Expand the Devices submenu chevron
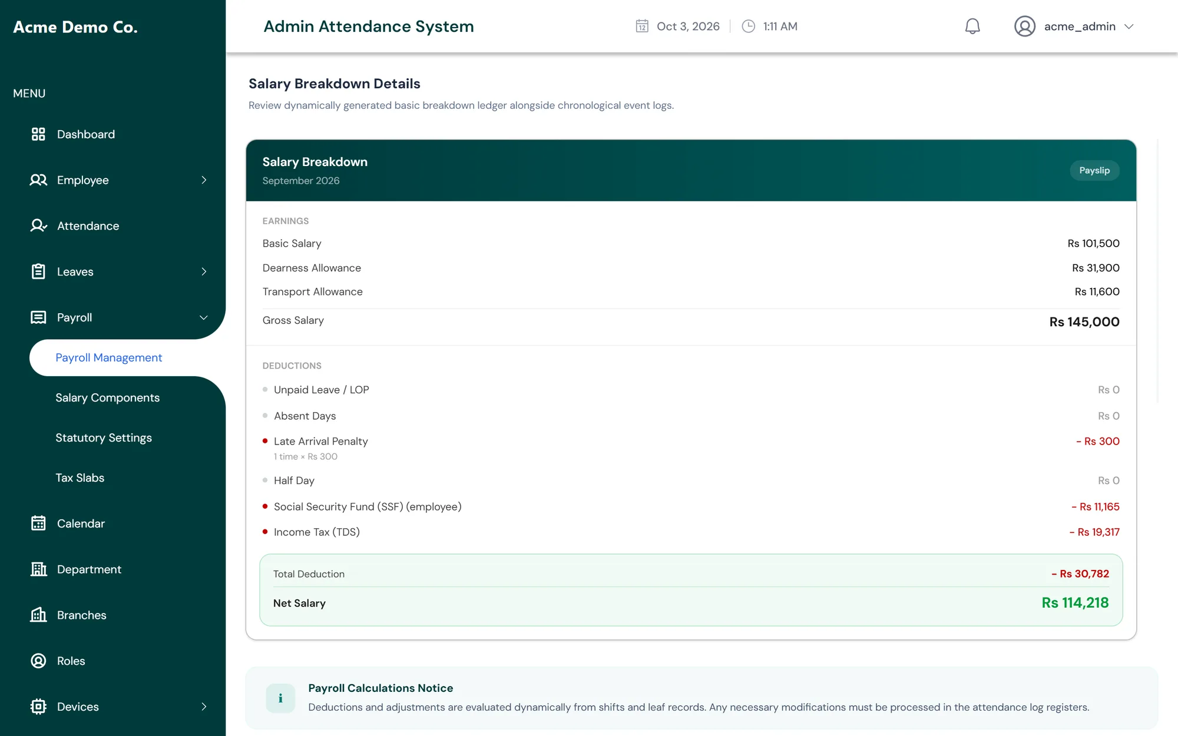The image size is (1178, 736). pos(204,707)
